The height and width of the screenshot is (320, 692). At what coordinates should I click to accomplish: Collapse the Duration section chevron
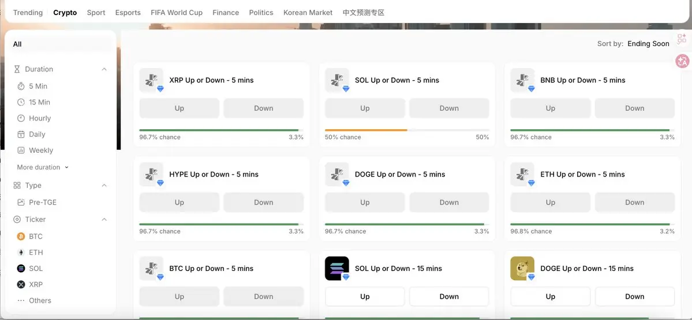(104, 69)
